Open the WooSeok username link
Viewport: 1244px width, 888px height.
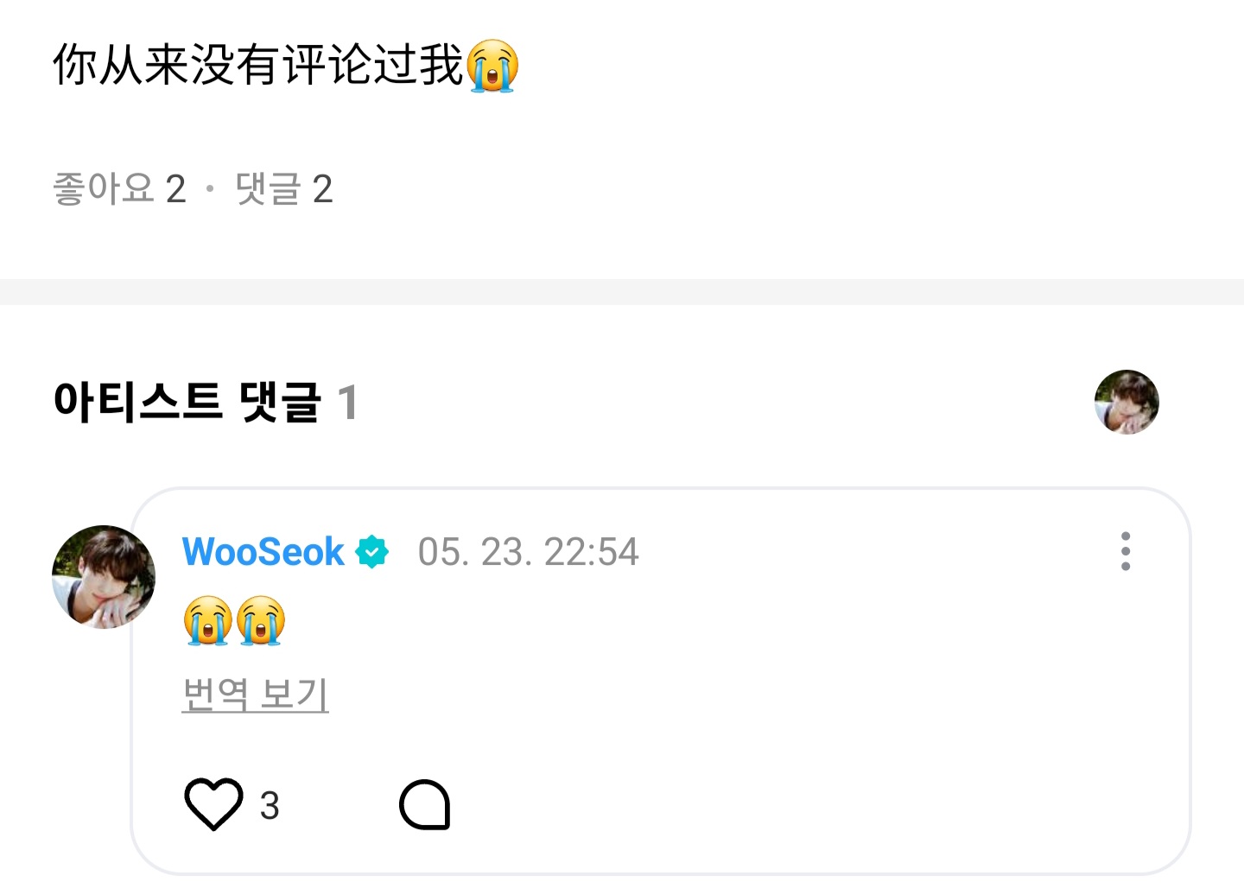point(263,552)
